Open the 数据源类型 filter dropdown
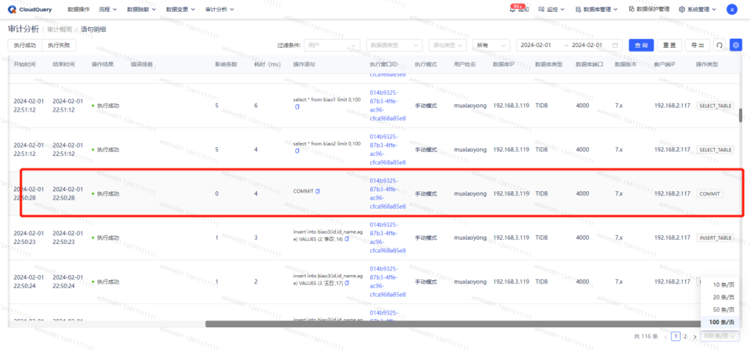 tap(394, 45)
